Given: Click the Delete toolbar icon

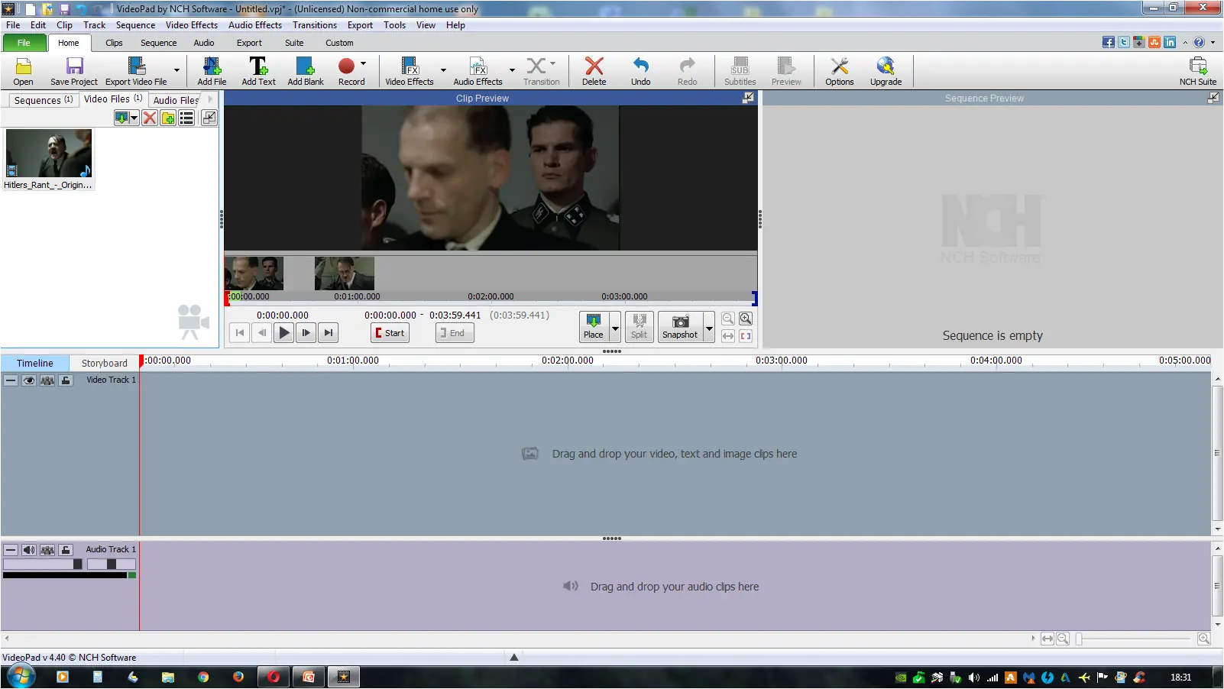Looking at the screenshot, I should point(594,71).
